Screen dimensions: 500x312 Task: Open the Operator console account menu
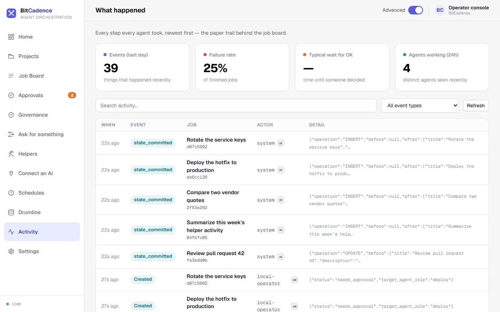click(462, 10)
